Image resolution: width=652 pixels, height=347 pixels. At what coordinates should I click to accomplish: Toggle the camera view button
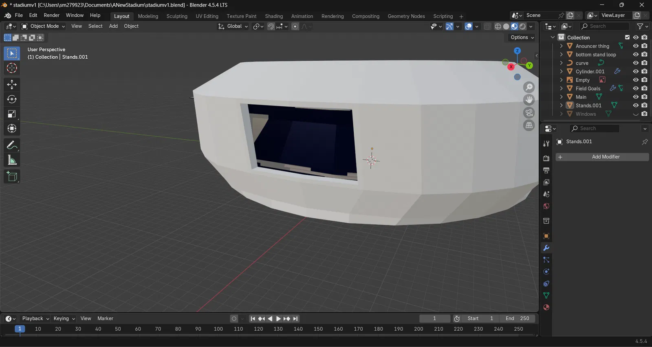529,113
